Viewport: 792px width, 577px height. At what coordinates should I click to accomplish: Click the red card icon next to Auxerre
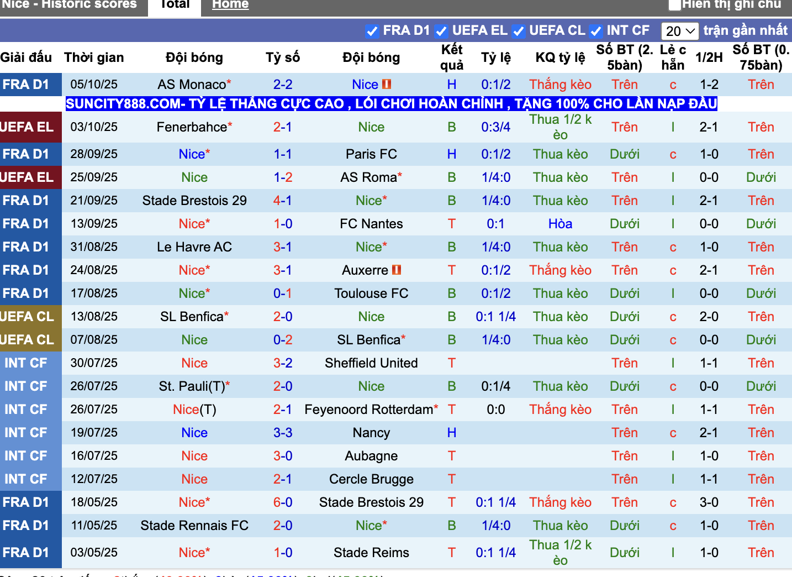[397, 270]
